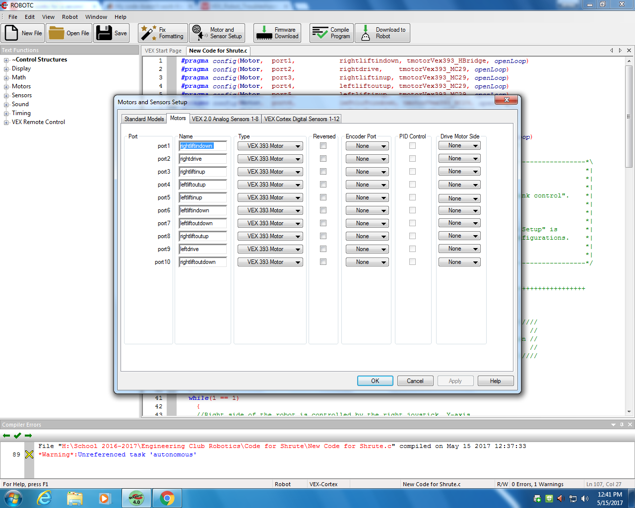The image size is (635, 508).
Task: Open Chrome from taskbar
Action: 167,498
